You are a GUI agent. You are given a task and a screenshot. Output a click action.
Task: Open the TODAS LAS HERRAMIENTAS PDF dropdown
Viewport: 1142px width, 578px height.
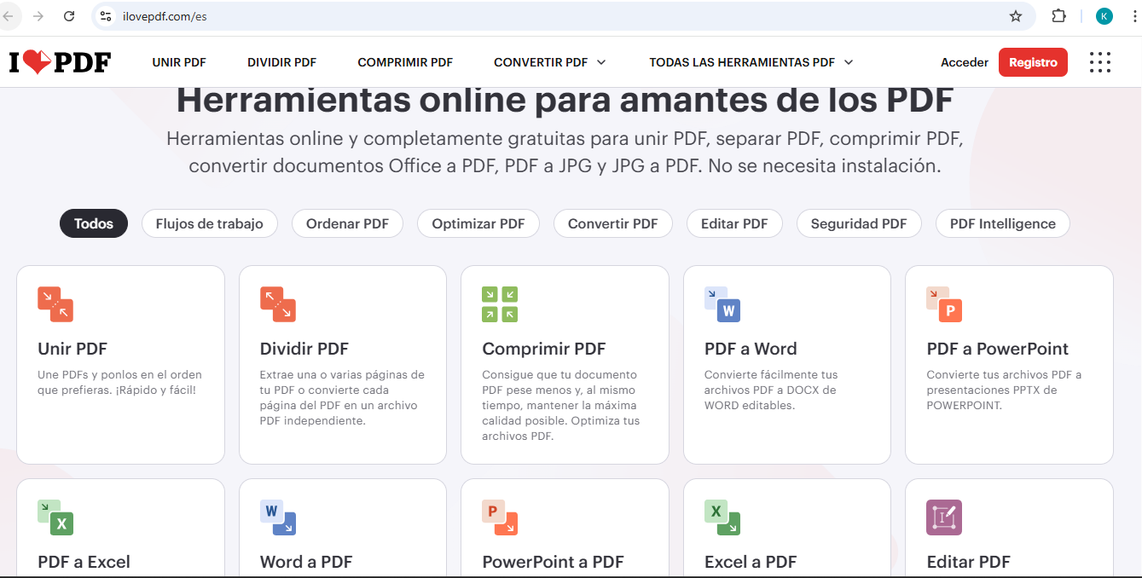point(750,61)
